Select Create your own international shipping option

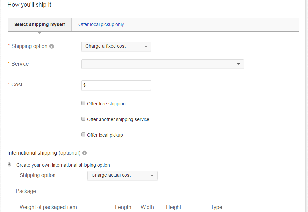click(10, 165)
